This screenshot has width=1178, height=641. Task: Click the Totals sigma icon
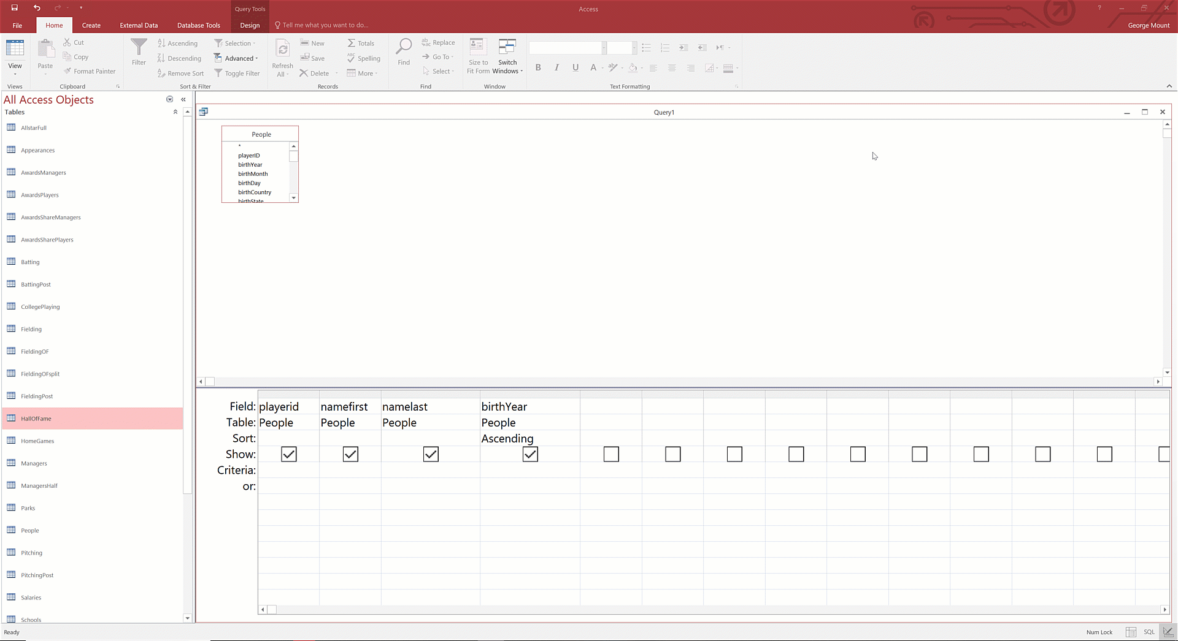(352, 44)
